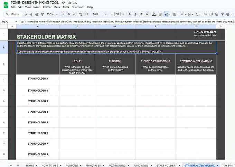The image size is (235, 167).
Task: Select the STAKEHOLDER 5 cell
Action: click(38, 122)
